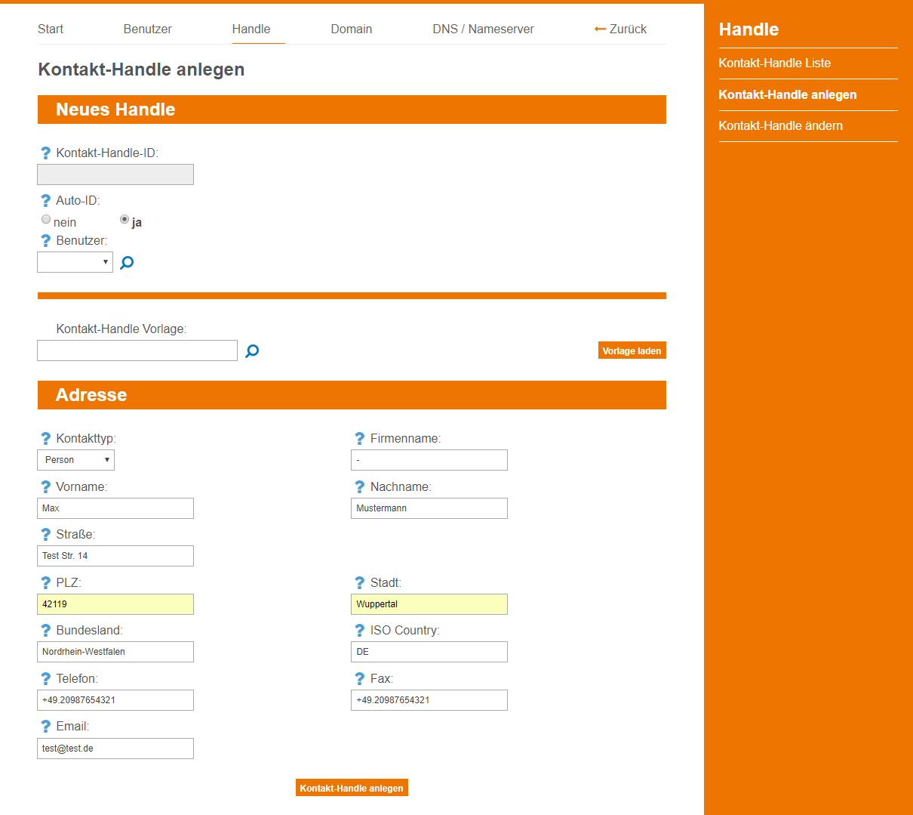
Task: Click the help icon beside Firmenname
Action: click(x=360, y=439)
